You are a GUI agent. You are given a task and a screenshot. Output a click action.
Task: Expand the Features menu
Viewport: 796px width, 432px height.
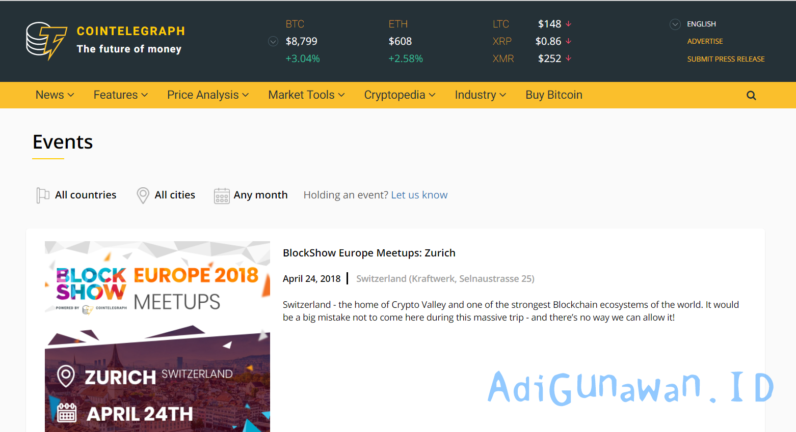click(121, 95)
